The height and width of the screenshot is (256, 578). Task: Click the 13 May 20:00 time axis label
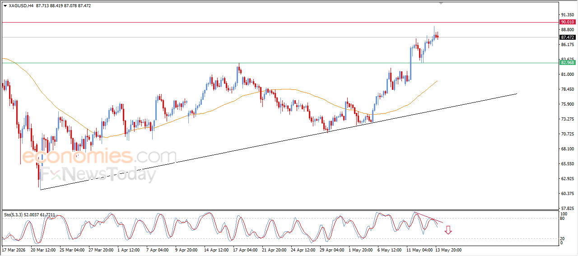tap(448, 250)
